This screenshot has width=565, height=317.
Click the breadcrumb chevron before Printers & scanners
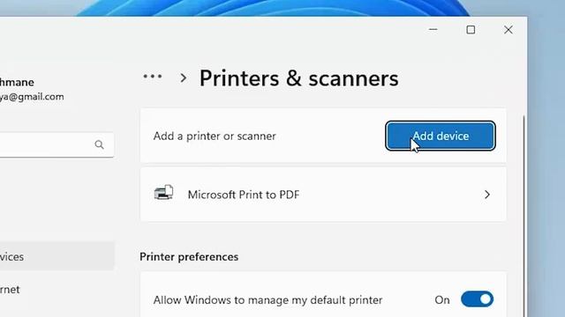click(x=183, y=77)
